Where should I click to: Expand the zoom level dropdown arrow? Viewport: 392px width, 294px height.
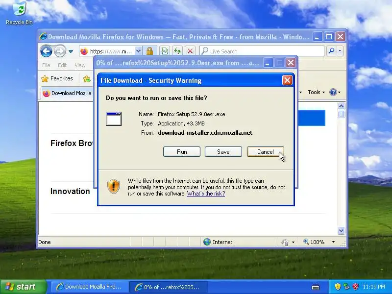tap(333, 242)
